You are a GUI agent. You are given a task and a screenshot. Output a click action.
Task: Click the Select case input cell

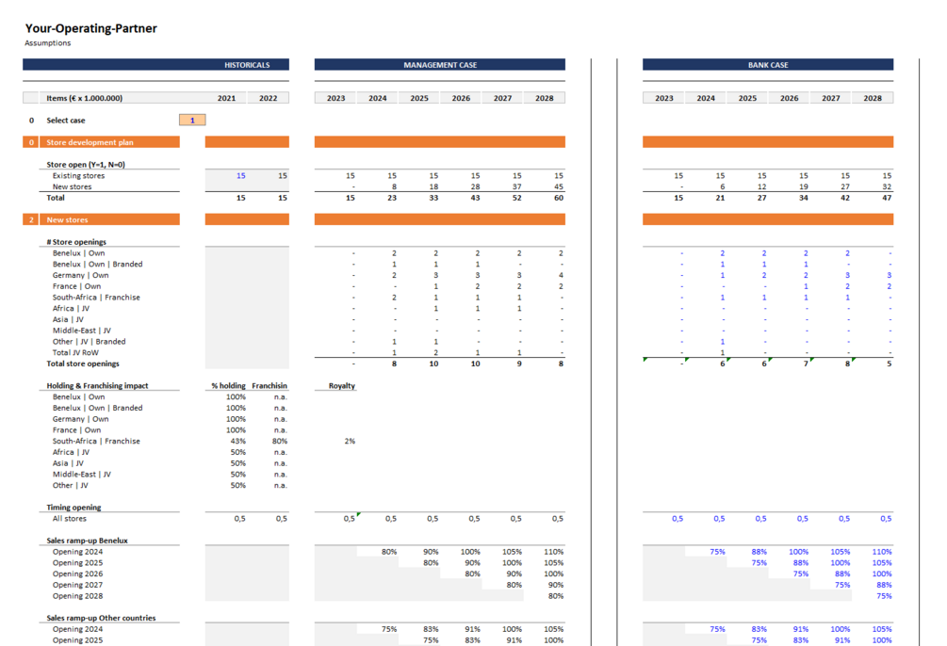(x=192, y=121)
